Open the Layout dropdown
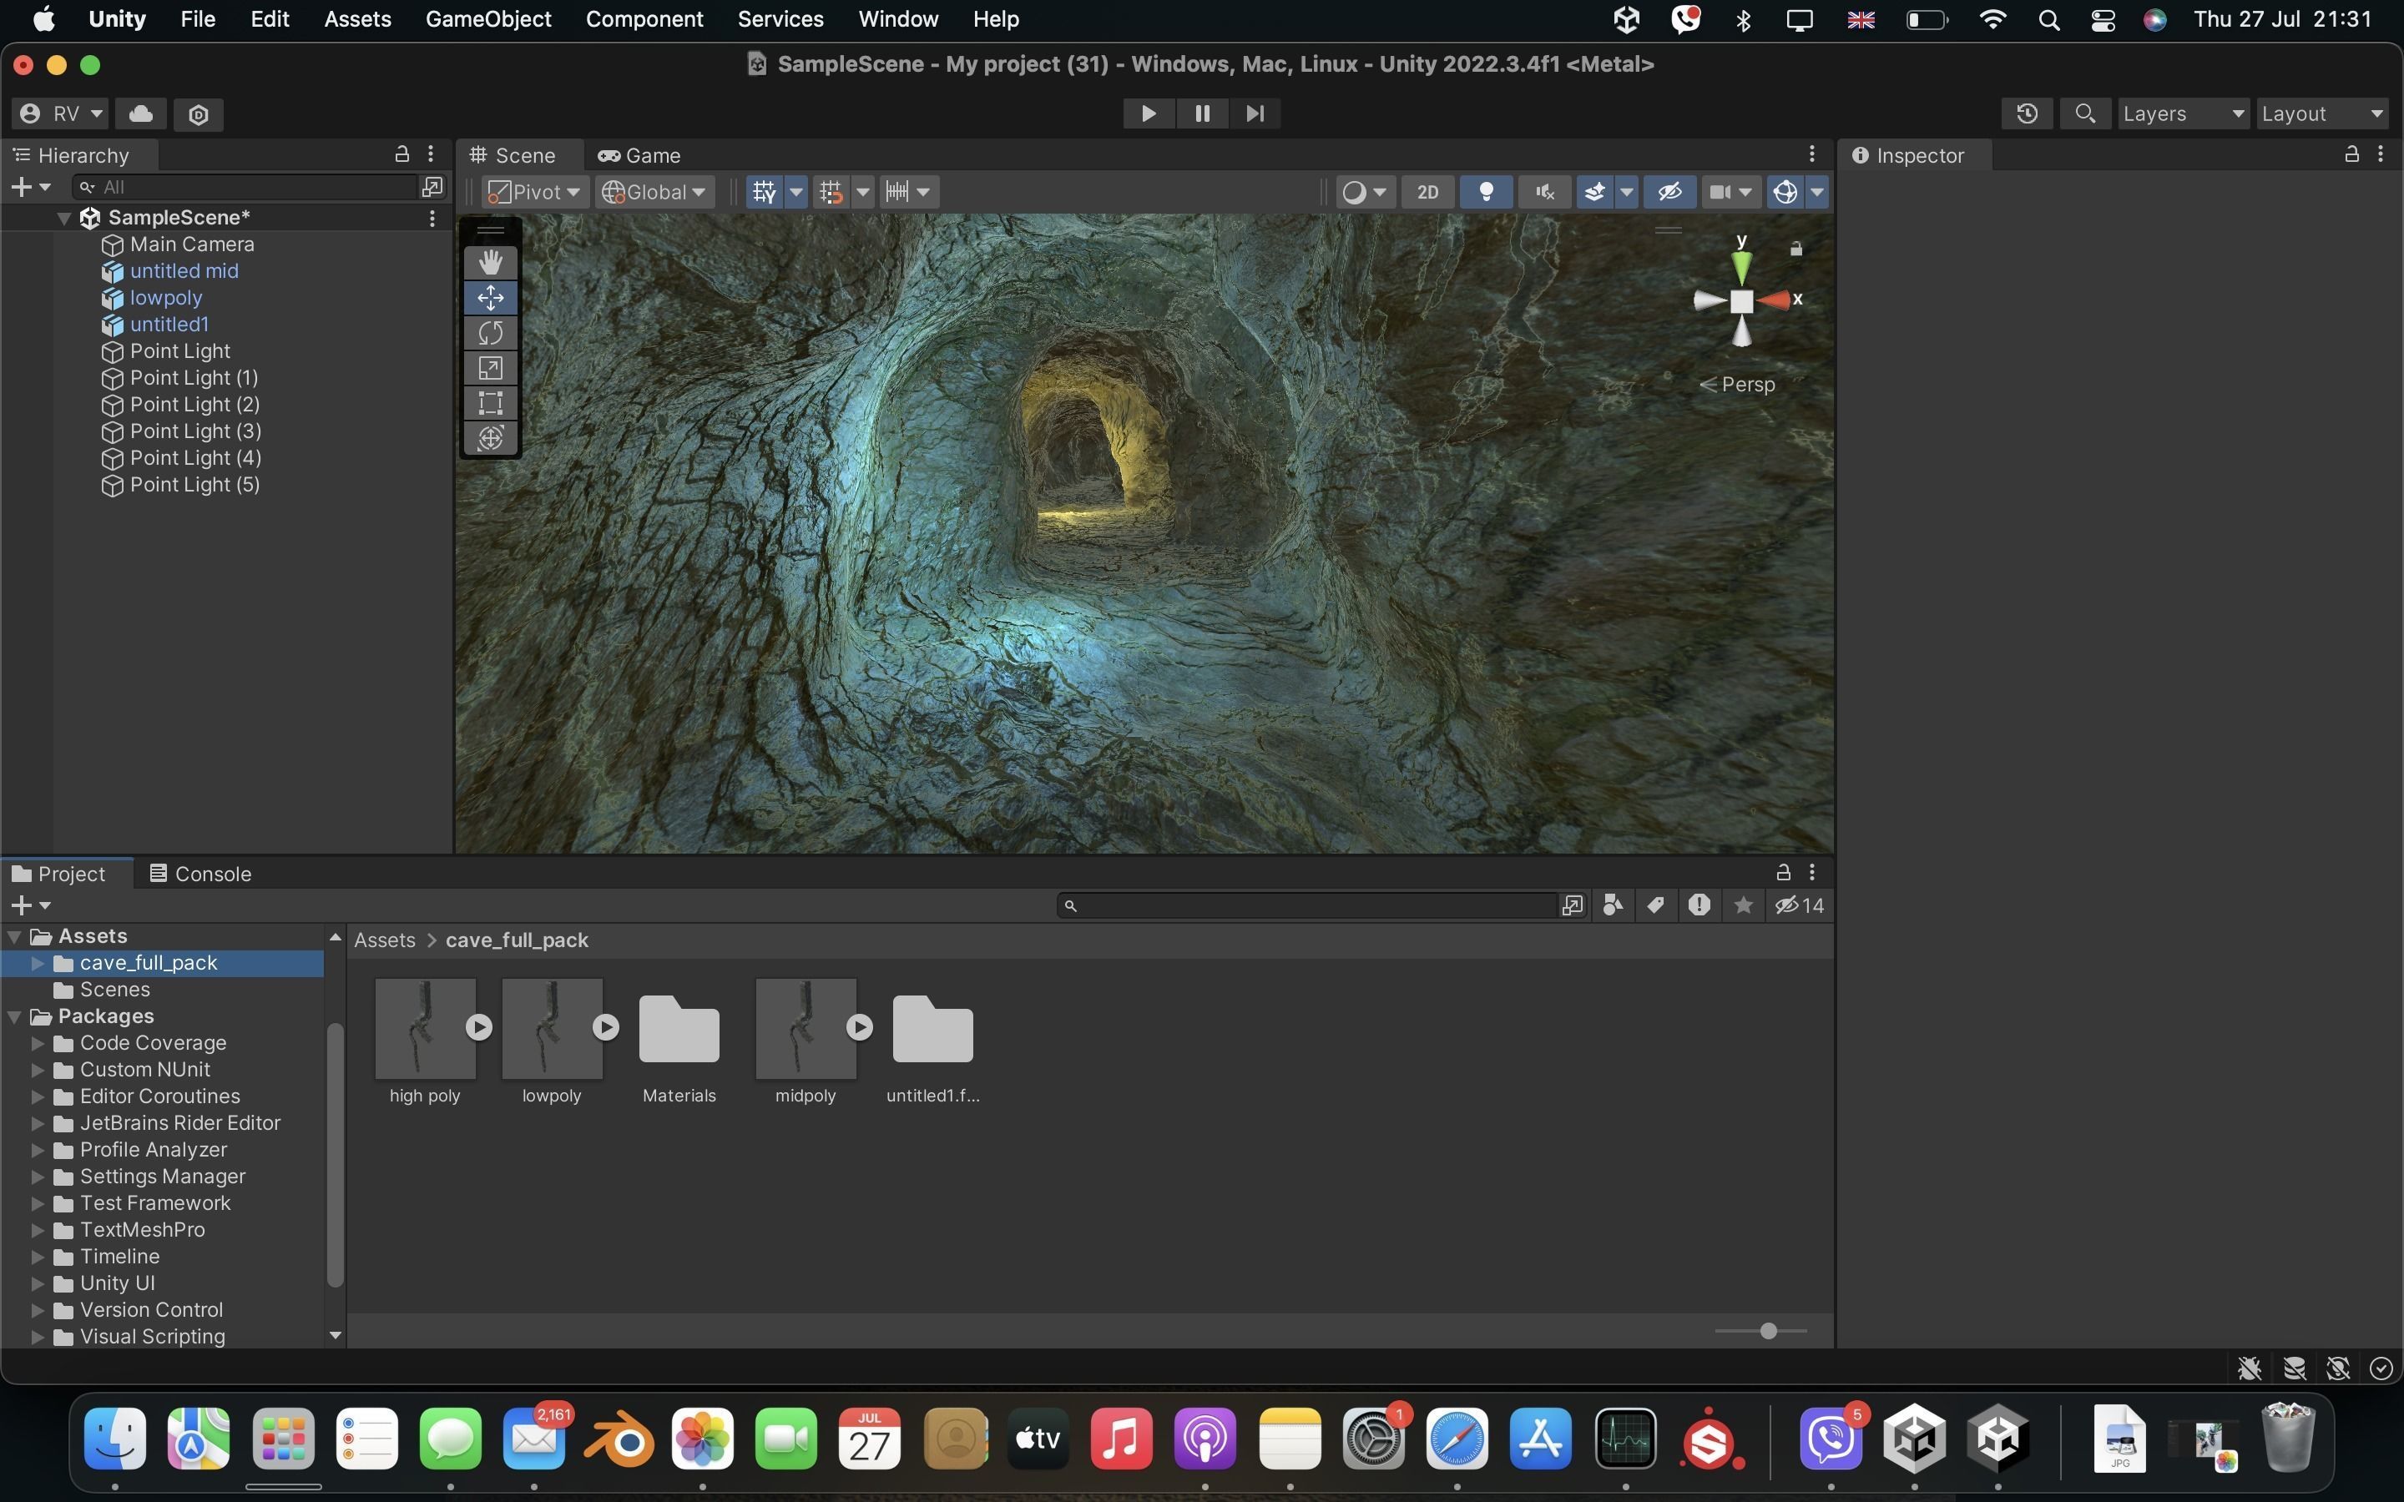This screenshot has height=1502, width=2404. 2321,113
